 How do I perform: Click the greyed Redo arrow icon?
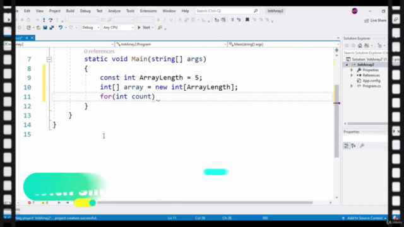[x=71, y=28]
